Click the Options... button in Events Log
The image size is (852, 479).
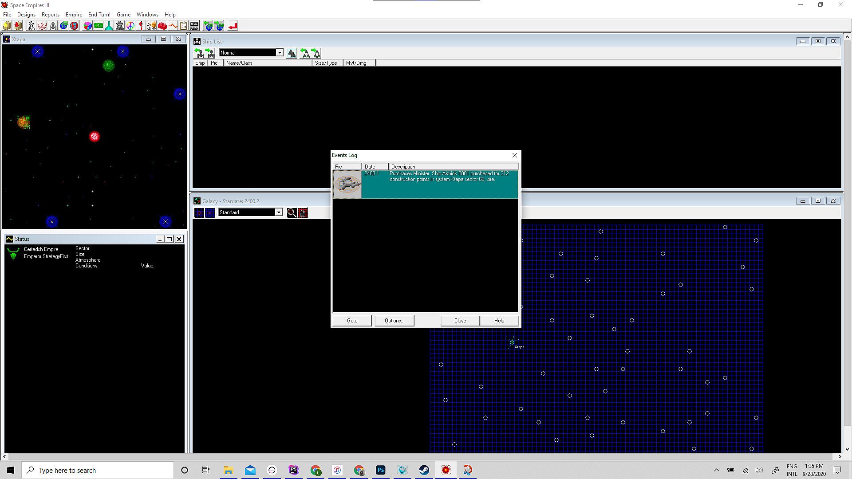(x=394, y=321)
